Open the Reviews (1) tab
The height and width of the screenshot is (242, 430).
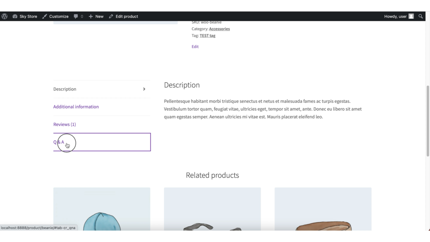[64, 124]
